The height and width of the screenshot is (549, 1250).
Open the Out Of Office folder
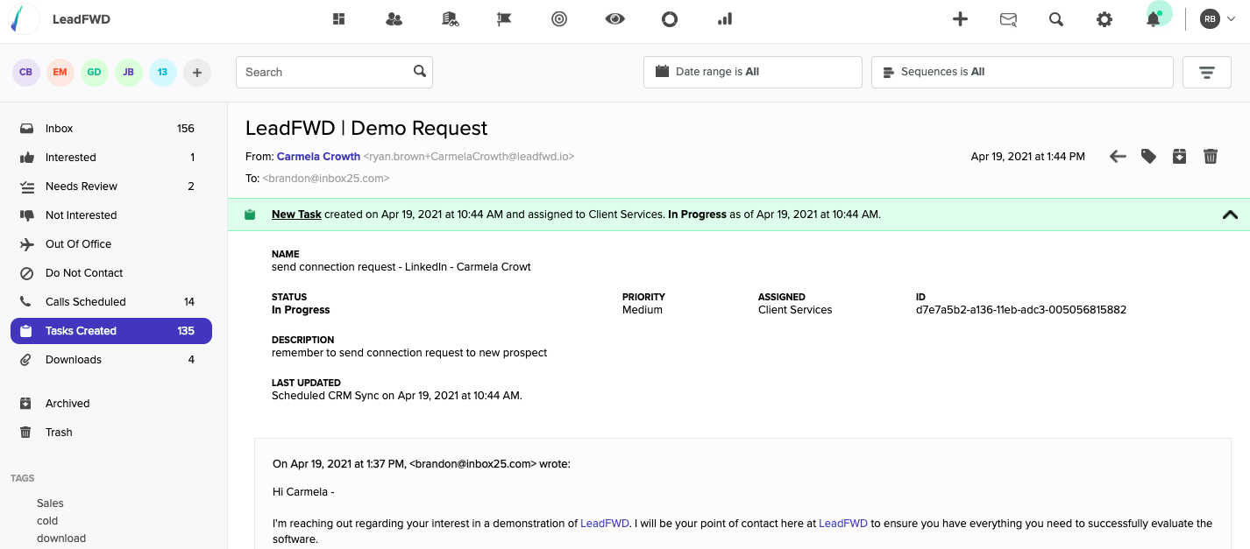pyautogui.click(x=111, y=244)
